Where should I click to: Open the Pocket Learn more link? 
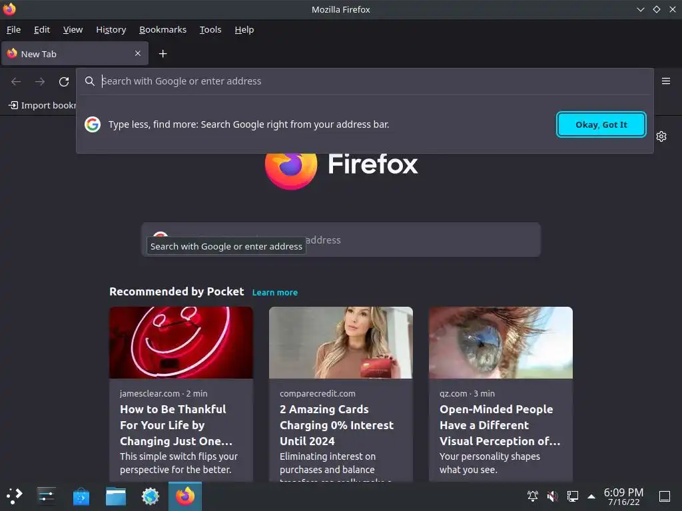pyautogui.click(x=275, y=293)
